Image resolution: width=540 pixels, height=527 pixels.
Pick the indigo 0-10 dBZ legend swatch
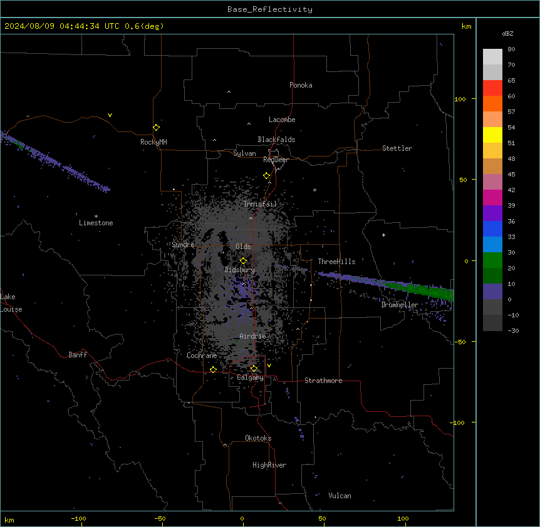492,292
